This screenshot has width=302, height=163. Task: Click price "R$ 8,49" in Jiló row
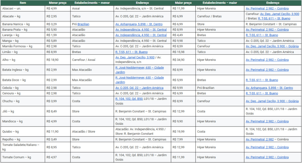(x=52, y=111)
